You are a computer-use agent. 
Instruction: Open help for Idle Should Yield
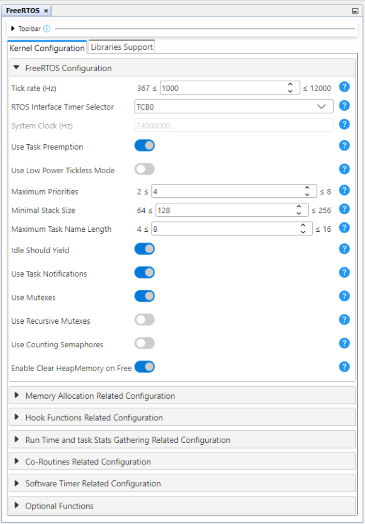(344, 249)
